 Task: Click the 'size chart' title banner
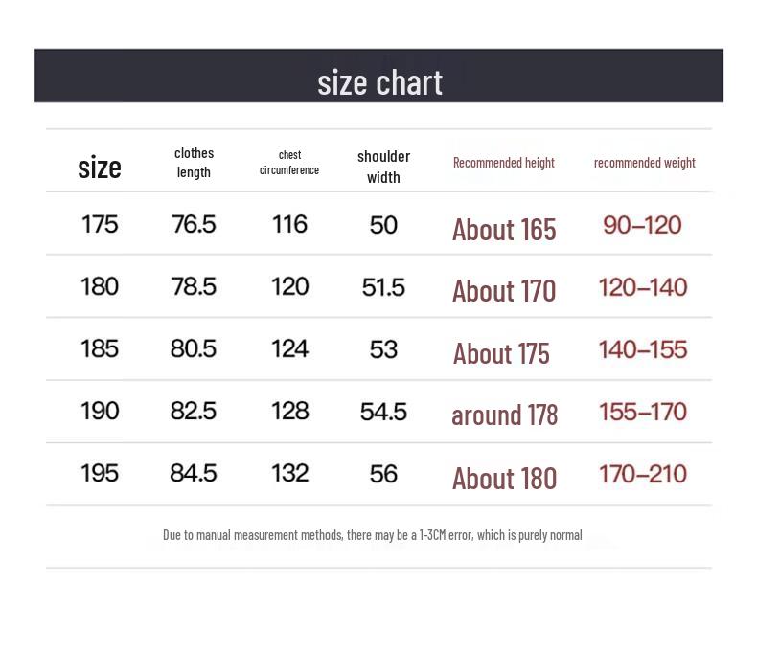pyautogui.click(x=379, y=82)
